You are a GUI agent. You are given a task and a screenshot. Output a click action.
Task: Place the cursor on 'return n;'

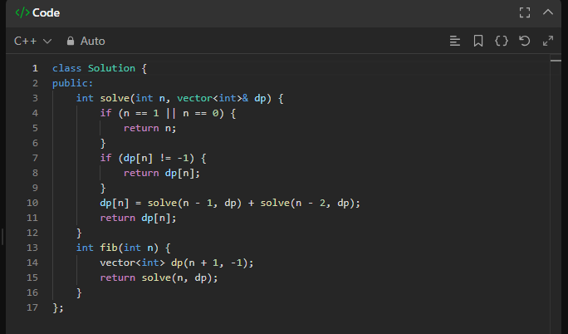pyautogui.click(x=150, y=128)
